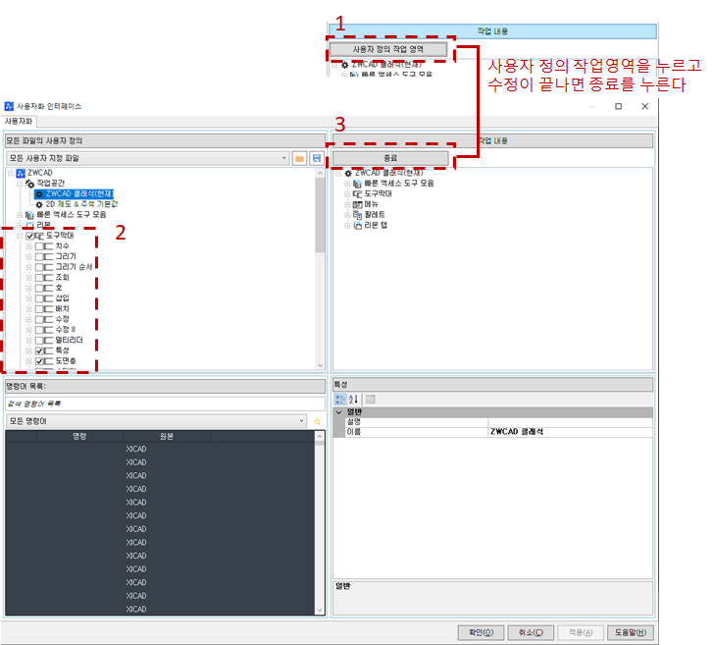
Task: Click the property pages icon in 특성 panel
Action: [x=370, y=400]
